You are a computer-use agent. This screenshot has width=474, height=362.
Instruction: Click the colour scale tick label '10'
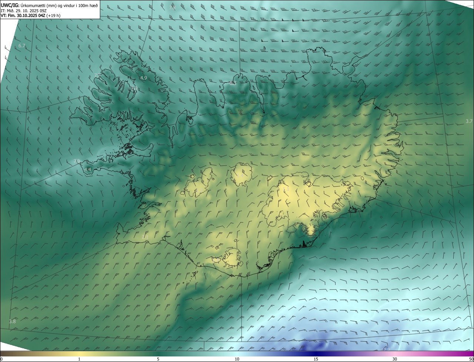[x=237, y=359]
